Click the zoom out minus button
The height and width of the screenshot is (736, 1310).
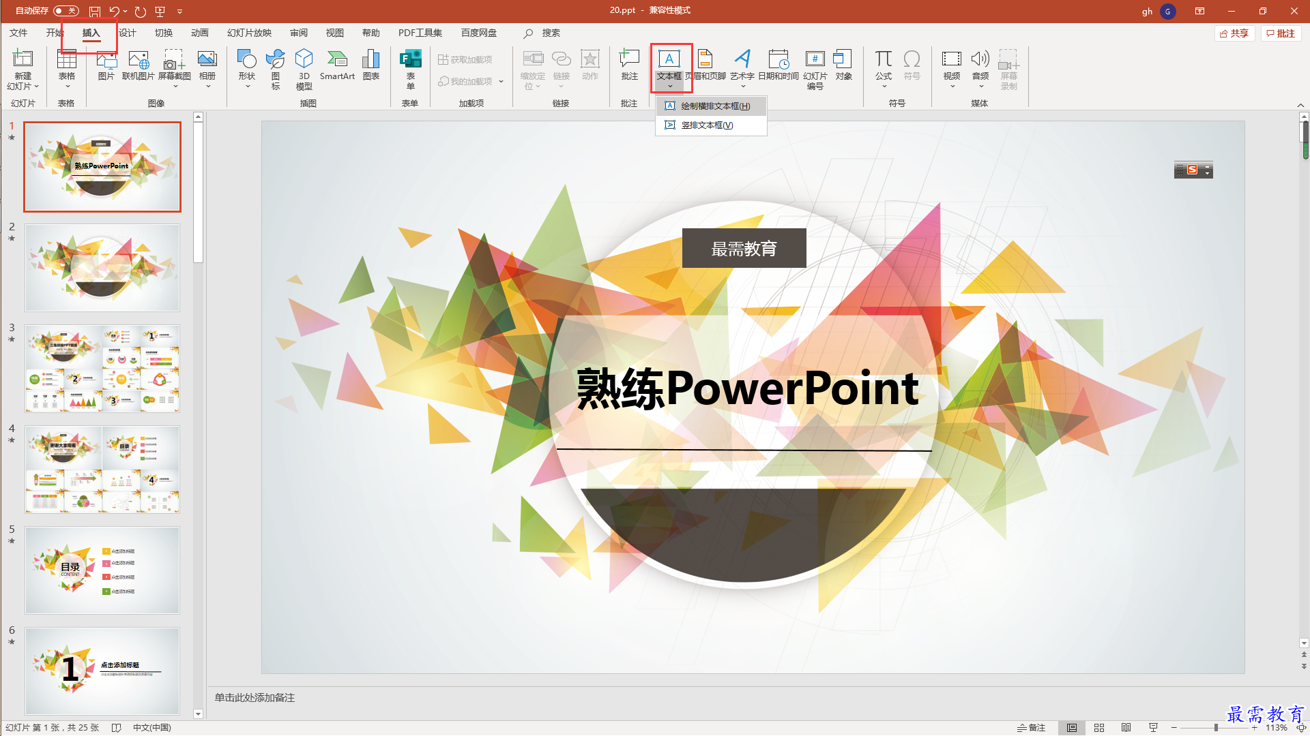pos(1174,728)
